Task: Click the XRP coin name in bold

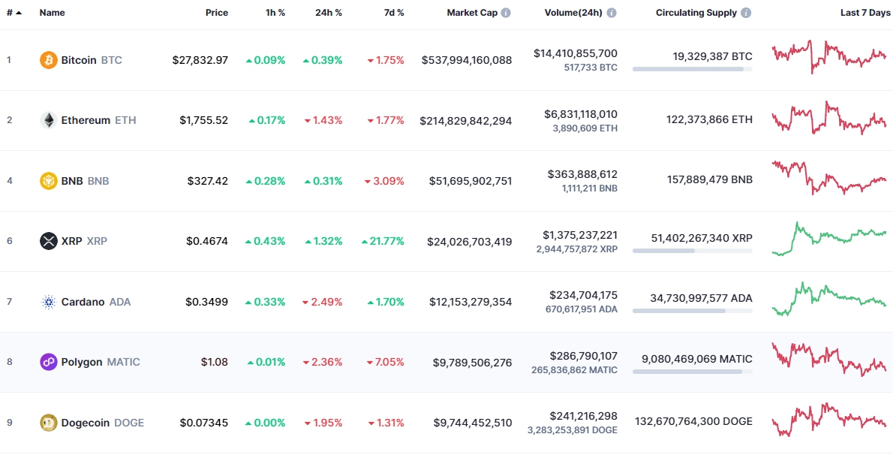Action: pyautogui.click(x=72, y=241)
